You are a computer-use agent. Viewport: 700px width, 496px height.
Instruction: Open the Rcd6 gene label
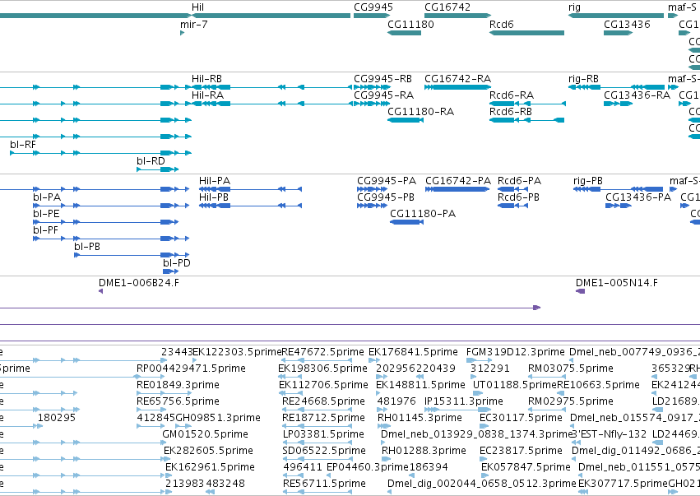[501, 25]
